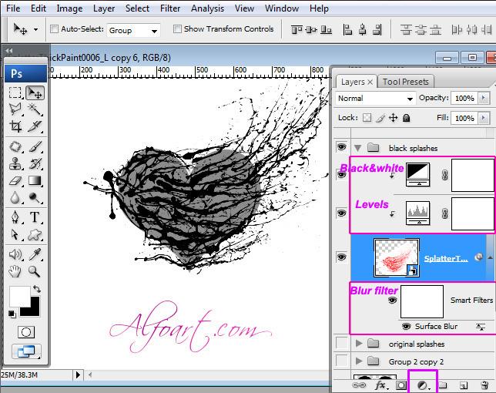Expand the original splashes group
The width and height of the screenshot is (496, 393).
click(359, 344)
